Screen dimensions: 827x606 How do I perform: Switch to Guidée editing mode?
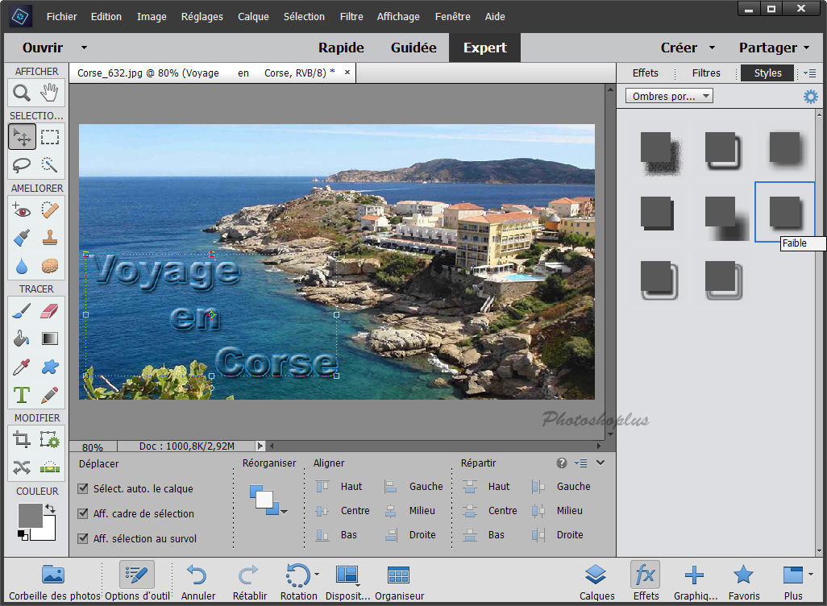pyautogui.click(x=413, y=48)
